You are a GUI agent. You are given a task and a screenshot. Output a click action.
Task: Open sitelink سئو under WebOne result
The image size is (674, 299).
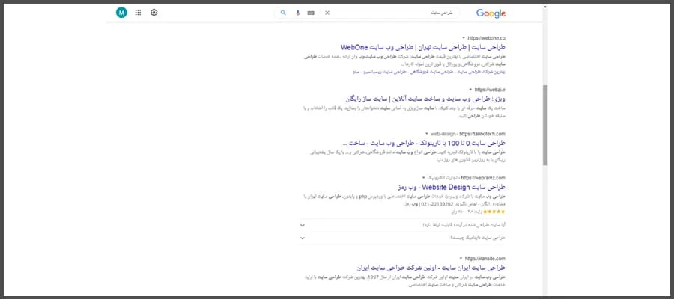356,72
